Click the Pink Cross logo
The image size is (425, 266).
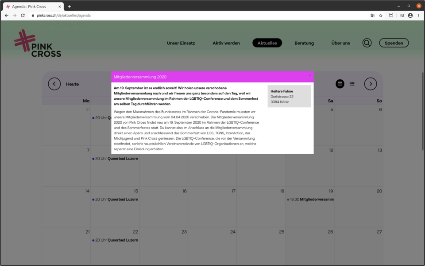coord(37,43)
